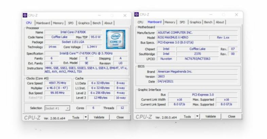Click Code Name value Coffee Lake in left window
This screenshot has height=139, width=267.
tap(59, 37)
